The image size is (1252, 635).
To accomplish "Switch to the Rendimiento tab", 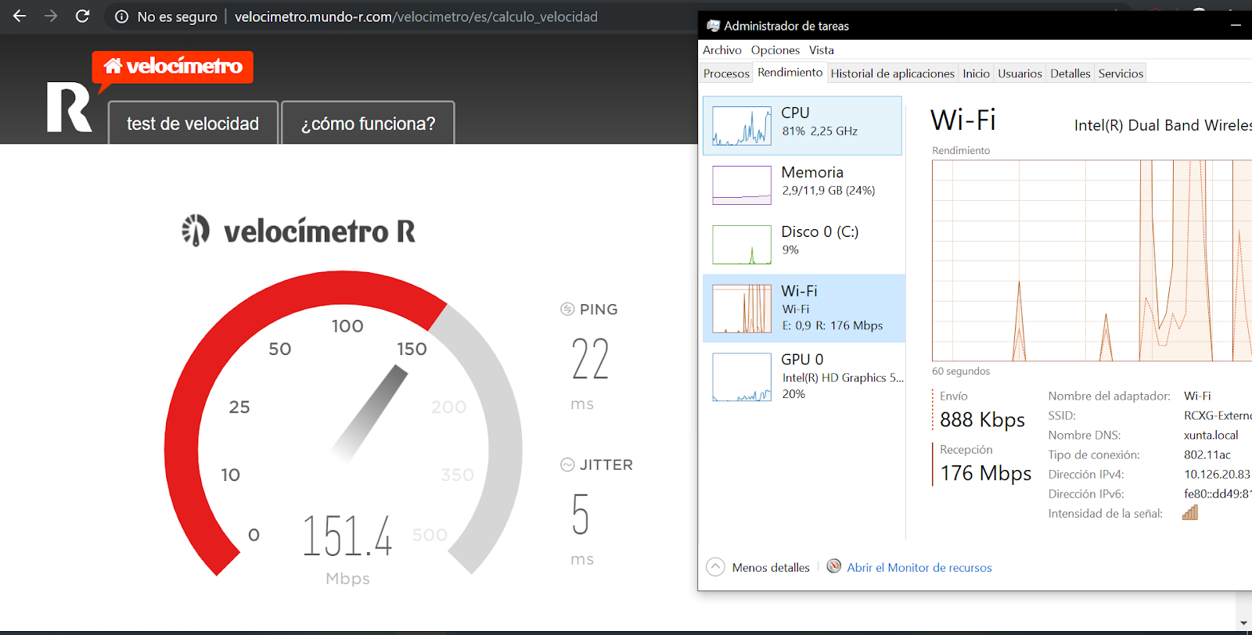I will pos(790,72).
